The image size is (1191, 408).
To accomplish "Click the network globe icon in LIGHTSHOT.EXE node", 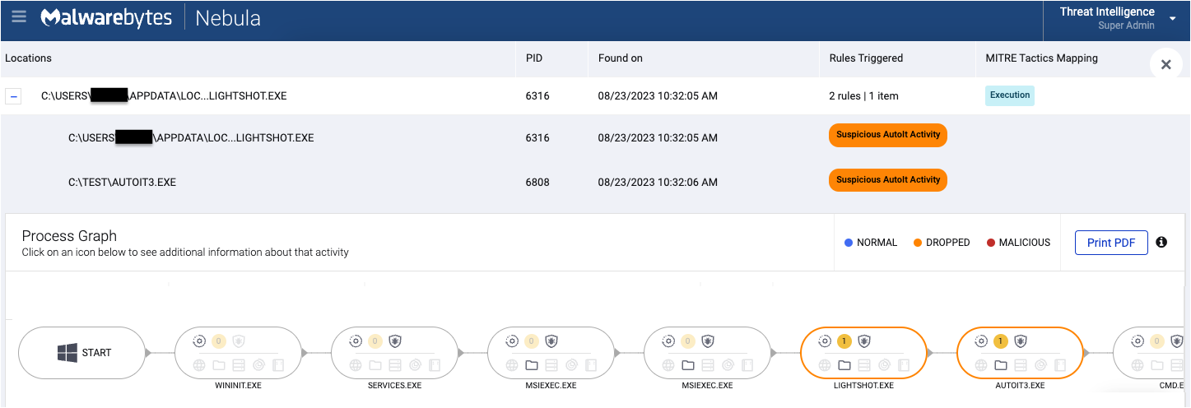I will 824,365.
